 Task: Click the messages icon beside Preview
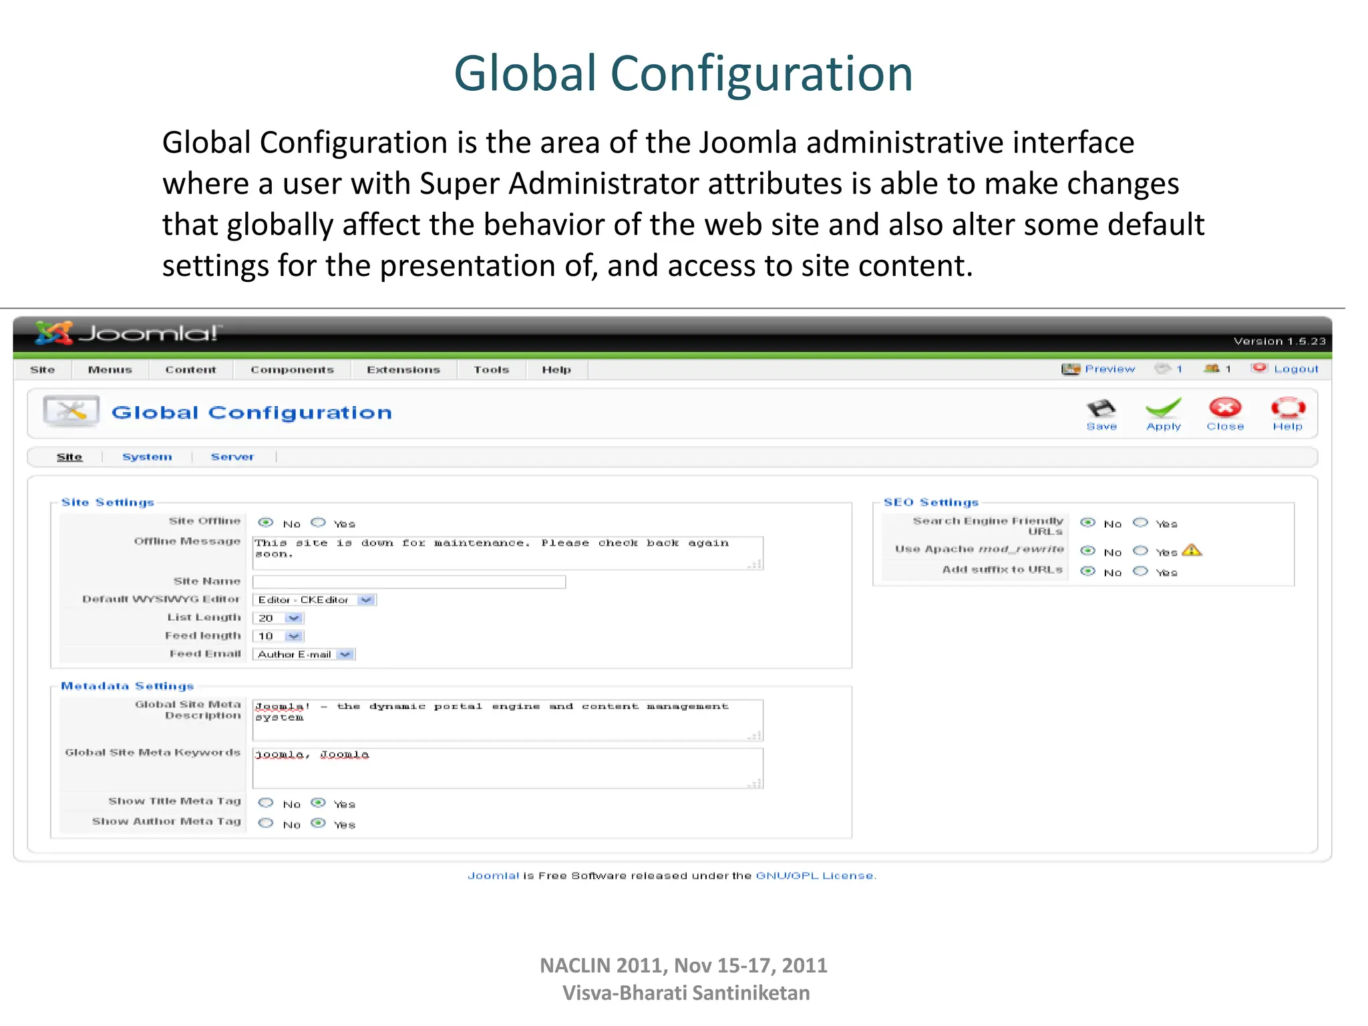(x=1163, y=369)
